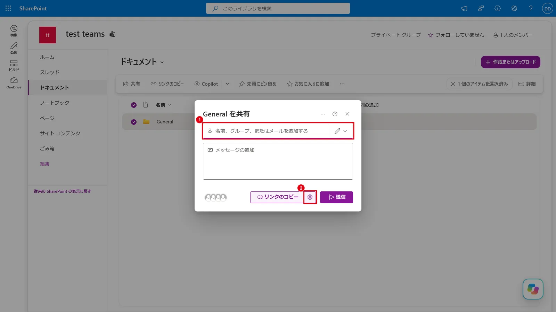
Task: Click the tt site logo tile
Action: tap(48, 35)
